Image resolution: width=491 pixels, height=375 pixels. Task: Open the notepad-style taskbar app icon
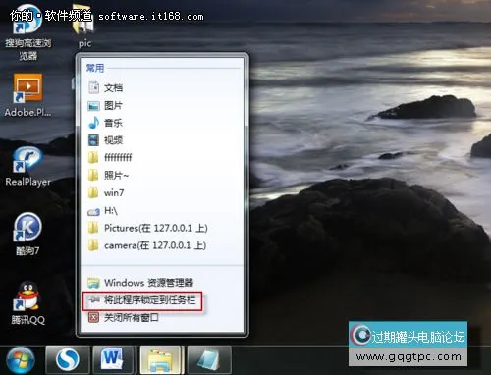pyautogui.click(x=209, y=360)
